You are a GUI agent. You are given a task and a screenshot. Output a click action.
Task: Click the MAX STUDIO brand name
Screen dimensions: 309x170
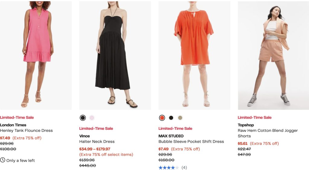click(x=171, y=136)
